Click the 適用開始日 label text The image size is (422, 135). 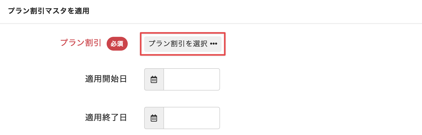pyautogui.click(x=106, y=79)
